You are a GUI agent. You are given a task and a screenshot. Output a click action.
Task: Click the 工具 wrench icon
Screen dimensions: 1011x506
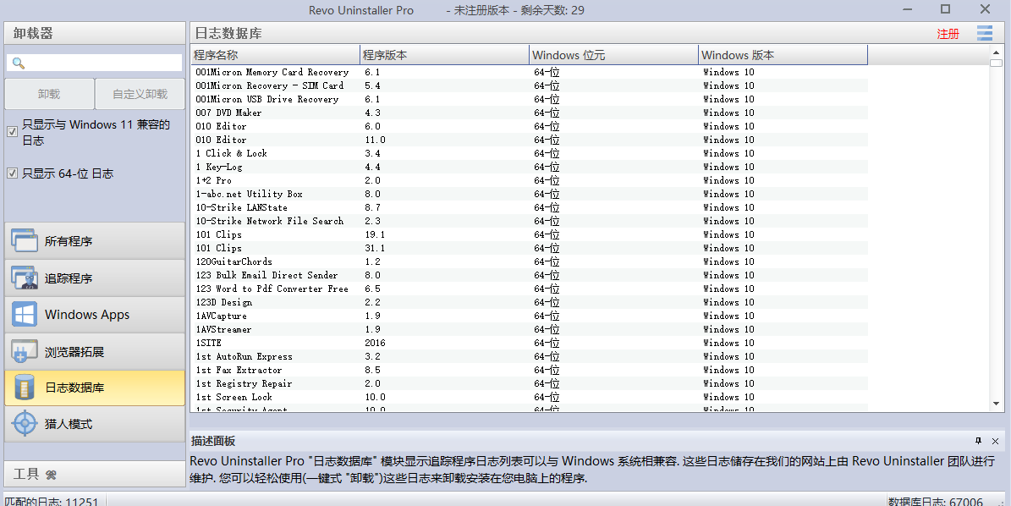click(x=51, y=474)
